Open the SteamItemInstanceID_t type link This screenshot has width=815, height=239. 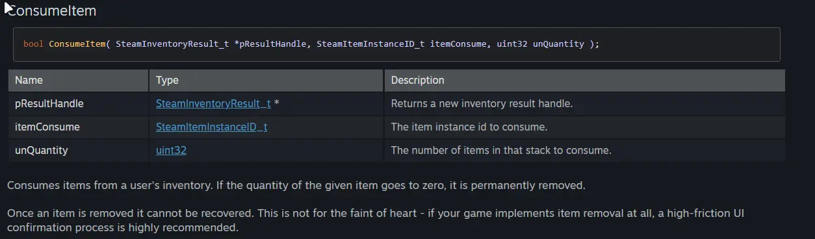211,127
